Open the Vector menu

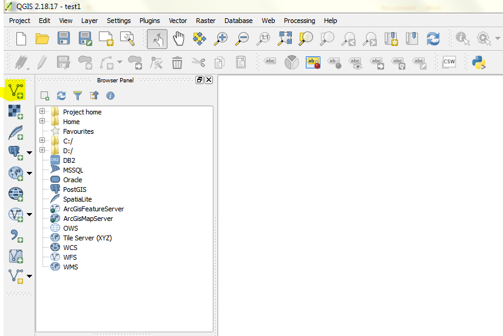(x=178, y=21)
